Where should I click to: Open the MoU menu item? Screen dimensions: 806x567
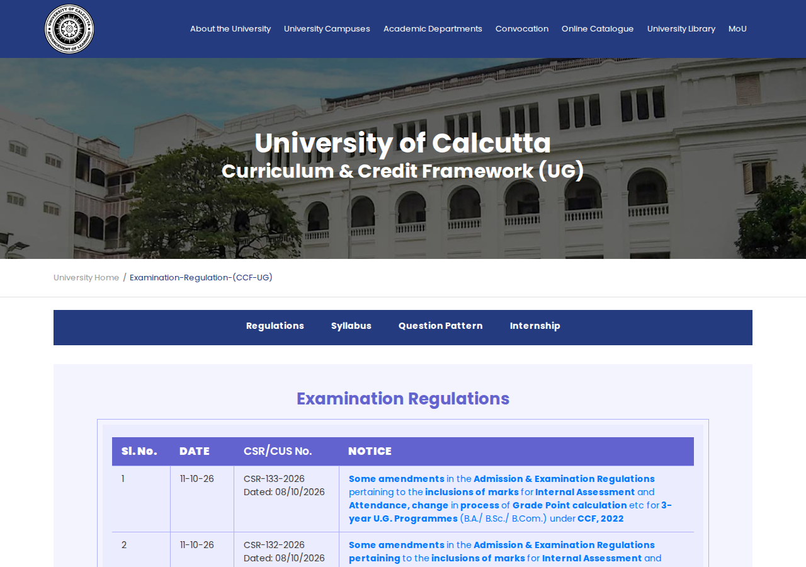coord(737,29)
